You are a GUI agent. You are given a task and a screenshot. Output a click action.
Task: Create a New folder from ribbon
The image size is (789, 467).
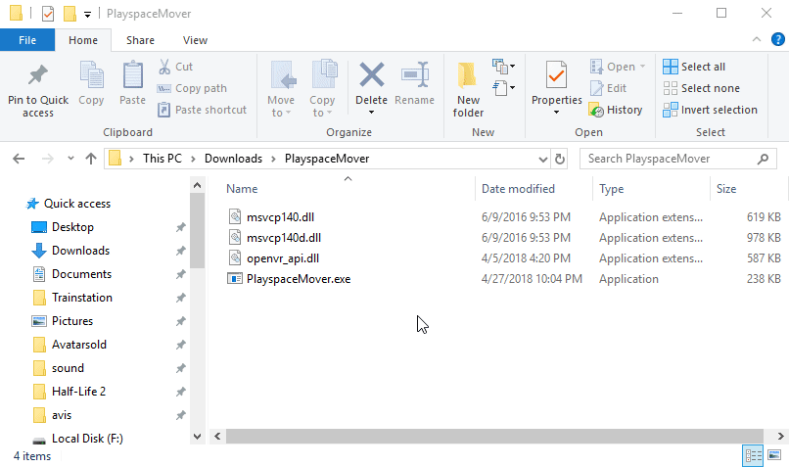coord(468,89)
